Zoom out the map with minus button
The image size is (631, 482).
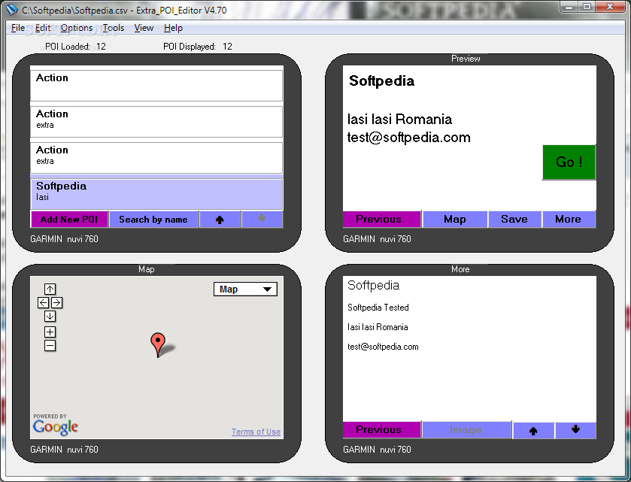[x=50, y=345]
